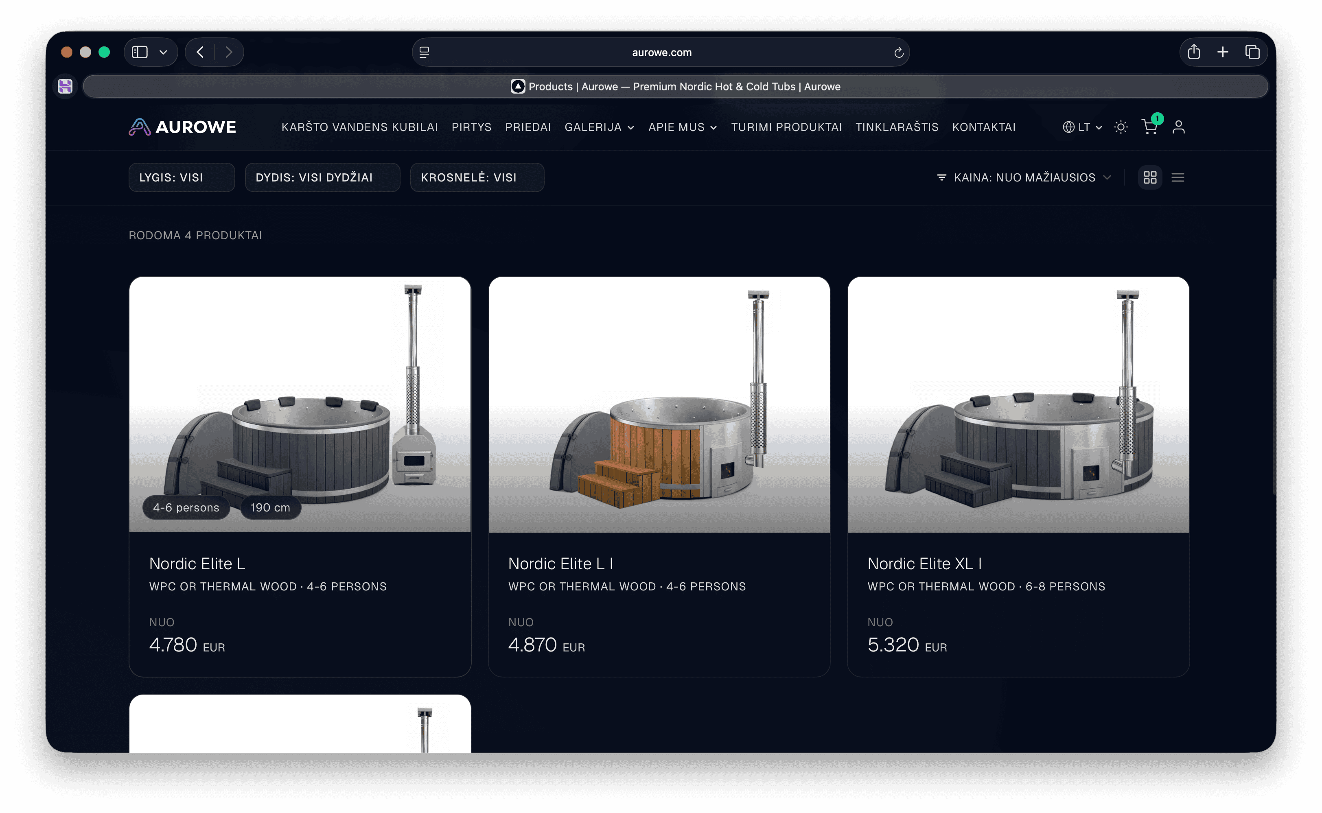Click the user account icon
Screen dimensions: 1322x813
(1178, 127)
